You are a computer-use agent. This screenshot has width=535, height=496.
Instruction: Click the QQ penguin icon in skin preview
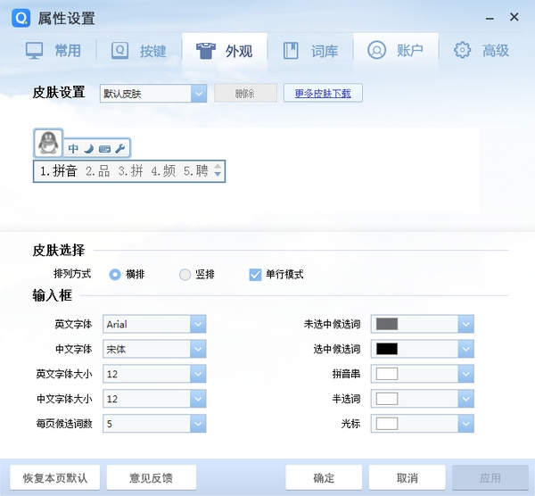(46, 142)
